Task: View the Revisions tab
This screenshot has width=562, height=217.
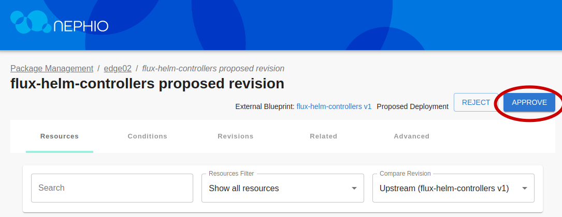Action: click(236, 136)
